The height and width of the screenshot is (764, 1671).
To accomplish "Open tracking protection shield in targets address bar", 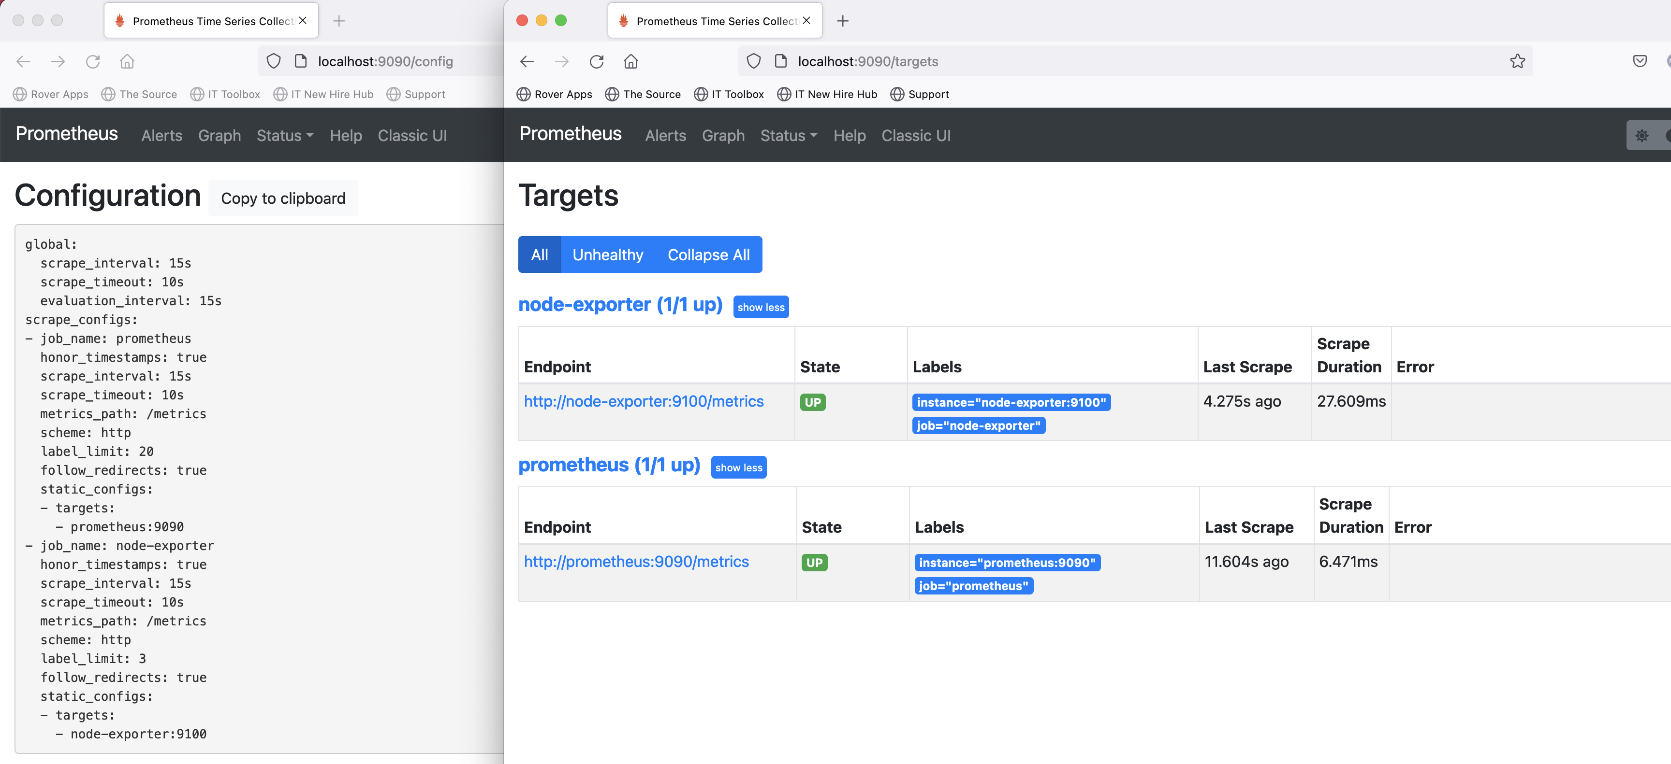I will point(753,61).
